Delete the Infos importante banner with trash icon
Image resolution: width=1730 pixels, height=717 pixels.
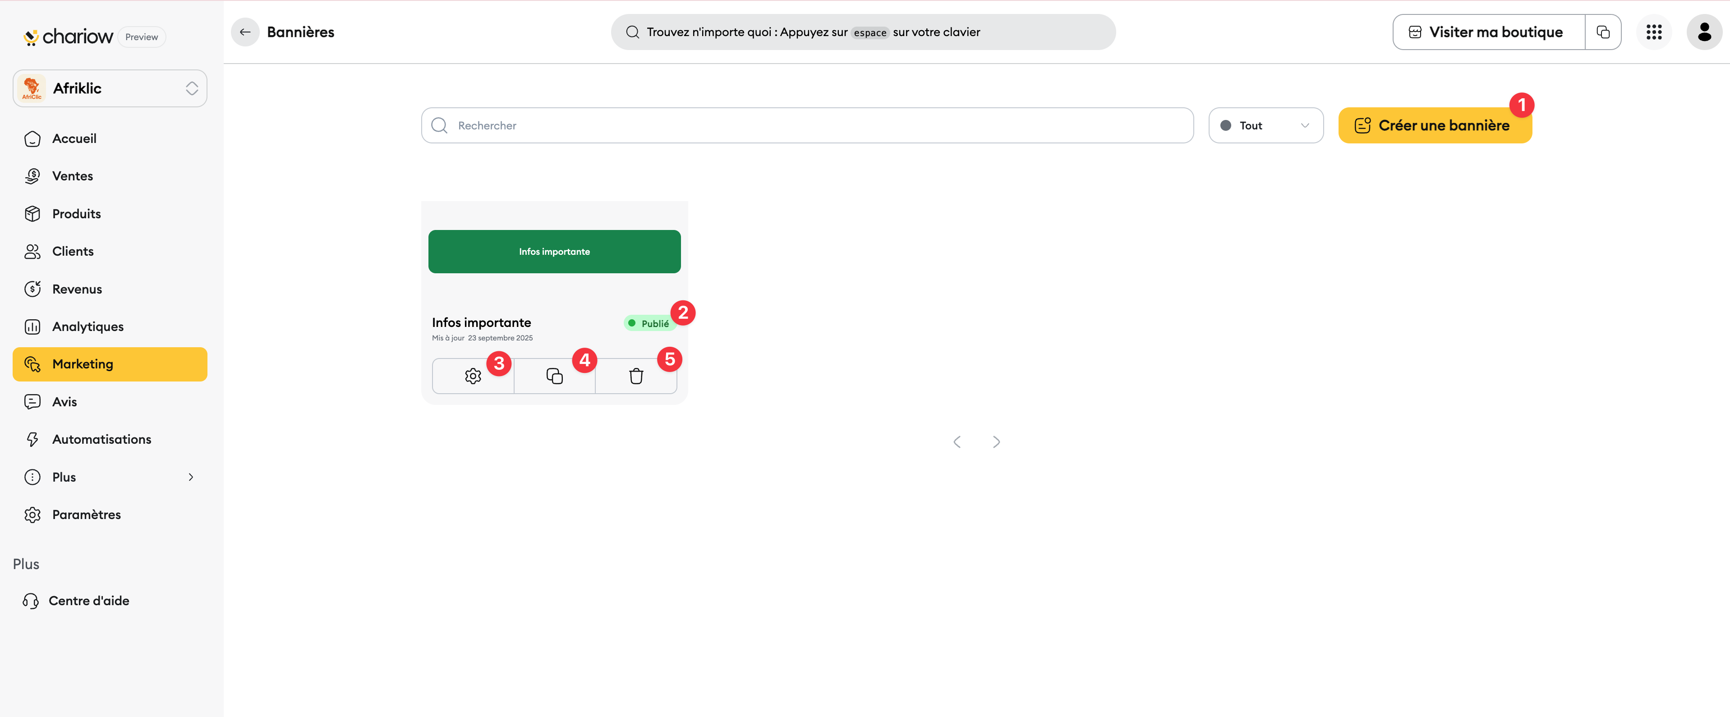click(636, 376)
